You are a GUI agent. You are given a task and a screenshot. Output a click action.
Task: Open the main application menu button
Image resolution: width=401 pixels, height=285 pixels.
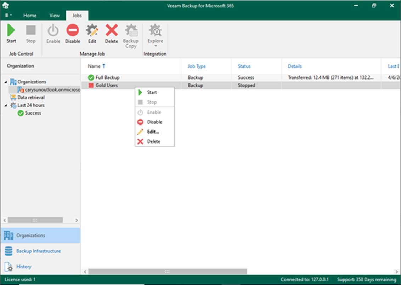[9, 15]
